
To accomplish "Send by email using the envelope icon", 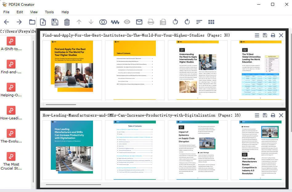I will point(139,22).
